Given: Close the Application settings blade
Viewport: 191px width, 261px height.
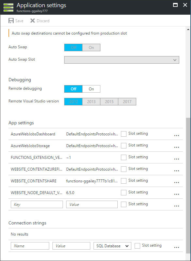Looking at the screenshot, I should (x=184, y=5).
